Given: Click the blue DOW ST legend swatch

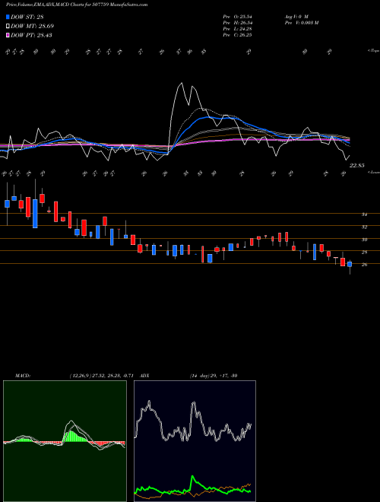Looking at the screenshot, I should (8, 17).
